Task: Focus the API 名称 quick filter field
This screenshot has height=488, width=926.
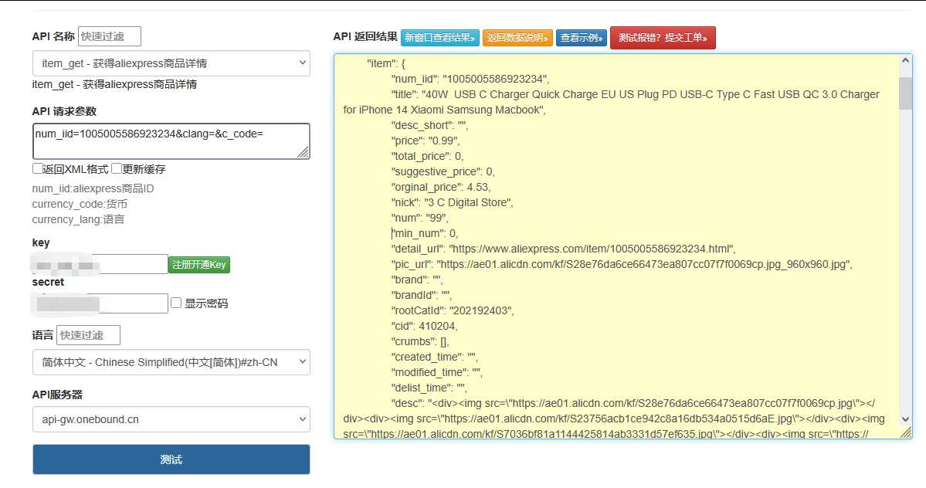Action: [109, 36]
